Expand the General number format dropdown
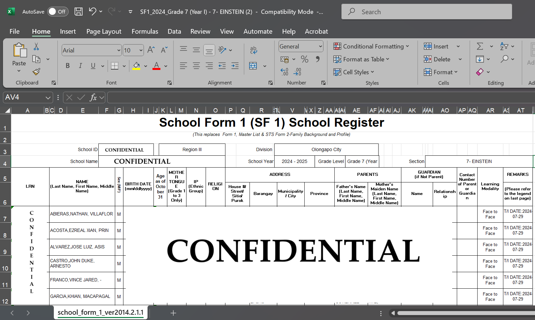The width and height of the screenshot is (535, 320). 320,47
